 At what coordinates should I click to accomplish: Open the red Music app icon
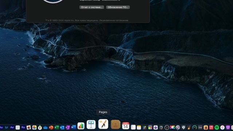[211, 127]
